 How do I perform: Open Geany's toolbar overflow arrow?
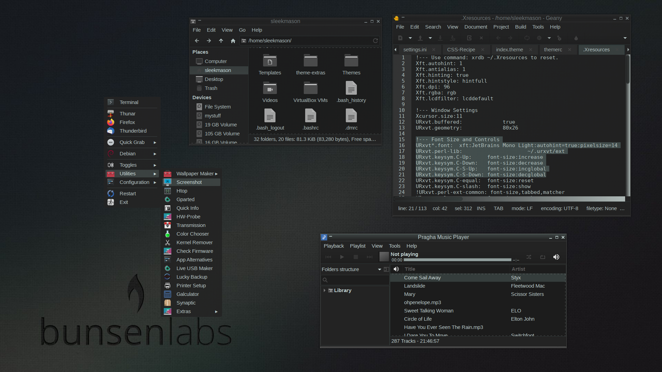[x=625, y=38]
